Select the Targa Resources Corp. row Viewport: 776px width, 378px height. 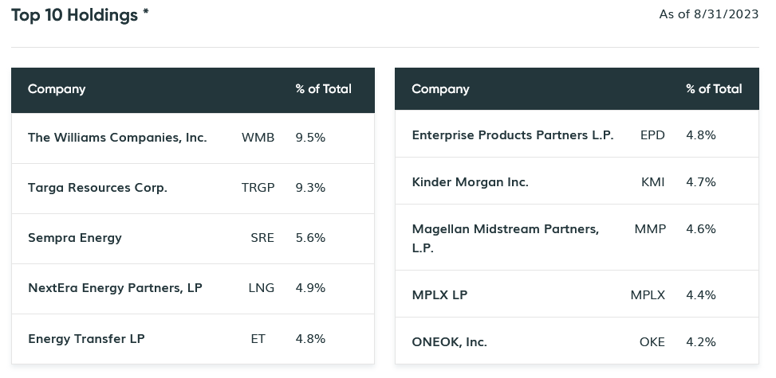click(x=97, y=188)
